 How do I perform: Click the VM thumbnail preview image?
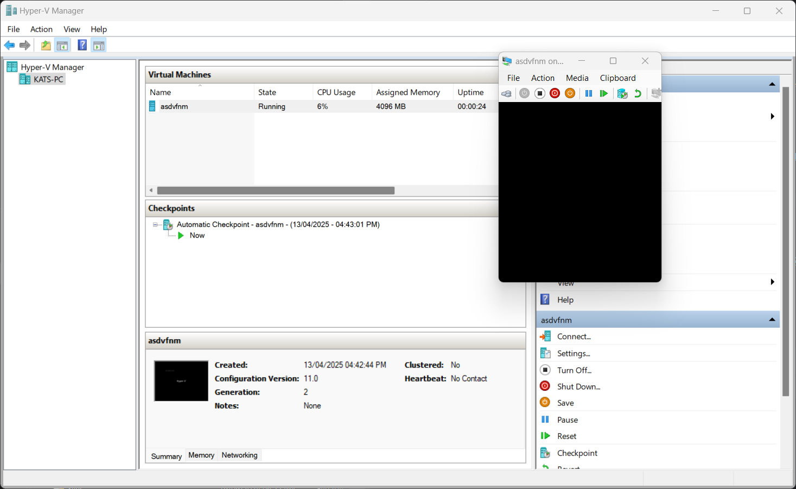coord(181,381)
